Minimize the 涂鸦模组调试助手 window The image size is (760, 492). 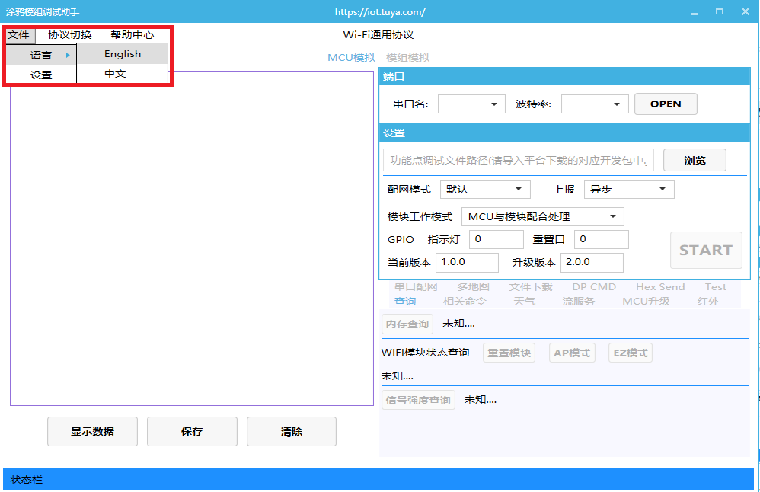694,12
